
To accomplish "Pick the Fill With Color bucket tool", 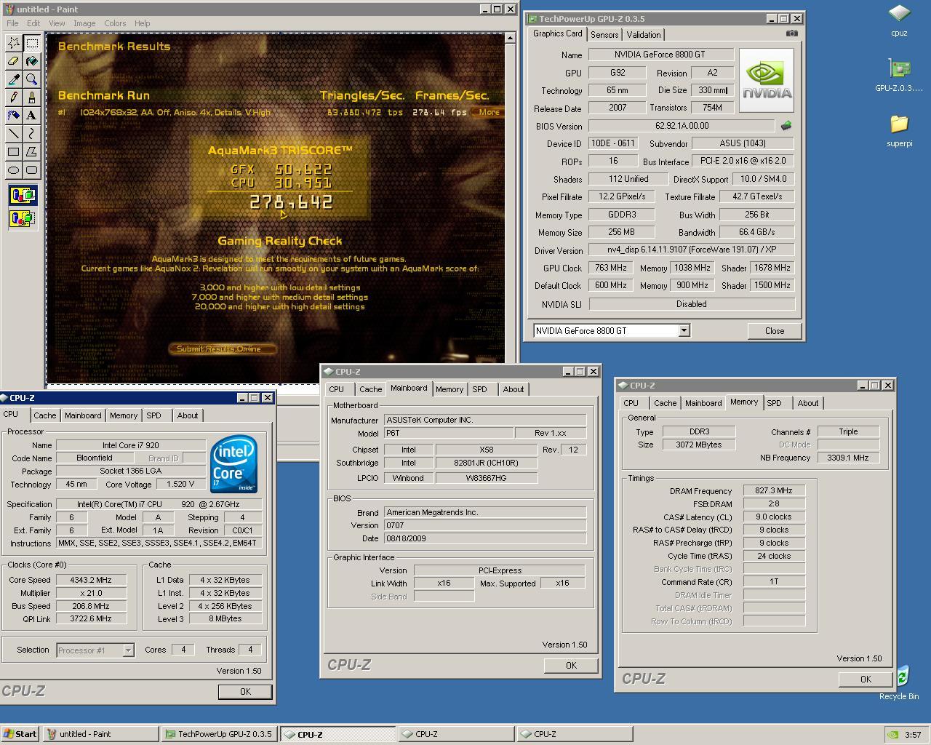I will tap(32, 61).
